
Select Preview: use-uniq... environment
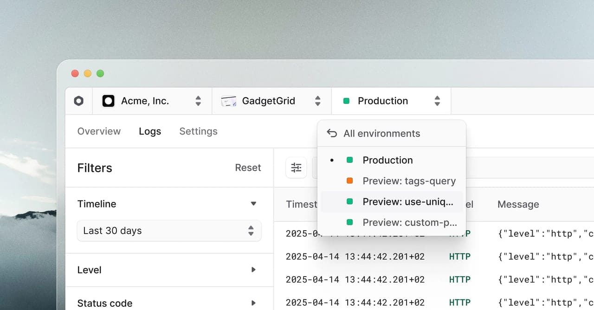pyautogui.click(x=391, y=201)
